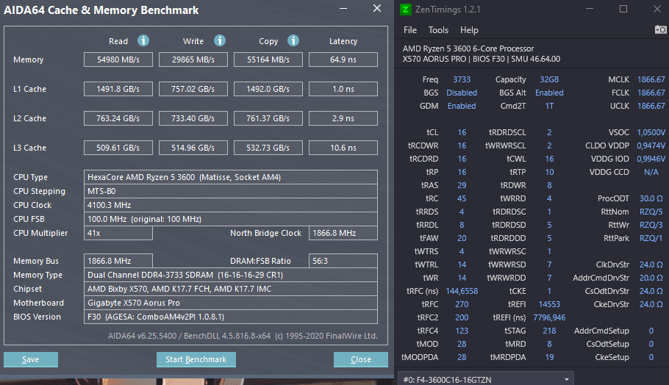Screen dimensions: 669x385
Task: Start Benchmark in AIDA64
Action: pos(196,359)
